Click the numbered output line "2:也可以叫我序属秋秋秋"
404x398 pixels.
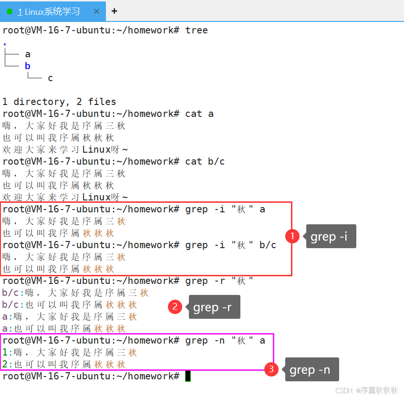click(x=64, y=364)
